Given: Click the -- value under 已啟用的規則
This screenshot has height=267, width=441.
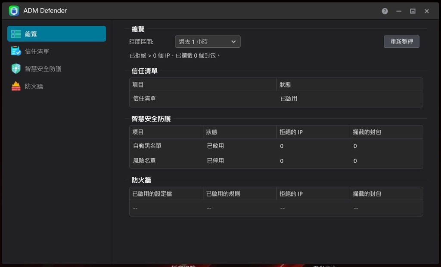Looking at the screenshot, I should (209, 208).
